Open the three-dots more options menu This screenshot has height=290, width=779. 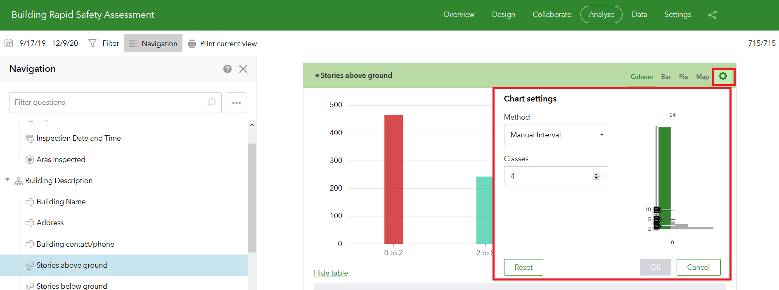coord(236,103)
